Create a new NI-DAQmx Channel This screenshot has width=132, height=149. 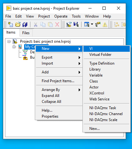click(x=107, y=114)
